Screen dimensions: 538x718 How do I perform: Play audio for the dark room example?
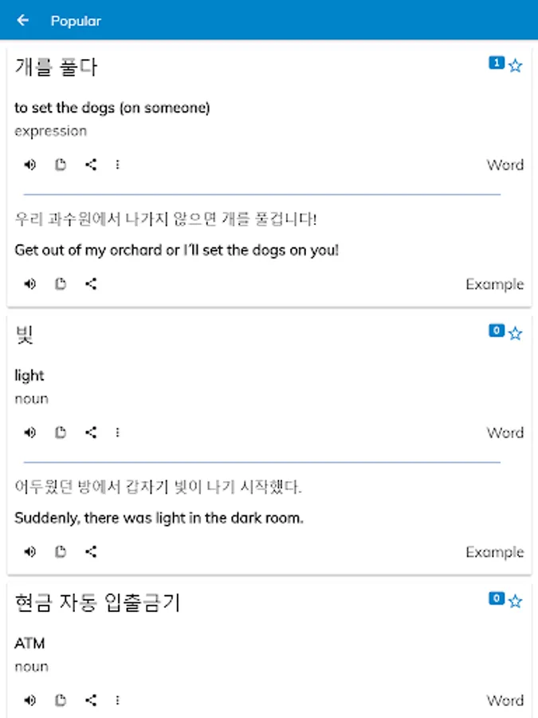30,551
